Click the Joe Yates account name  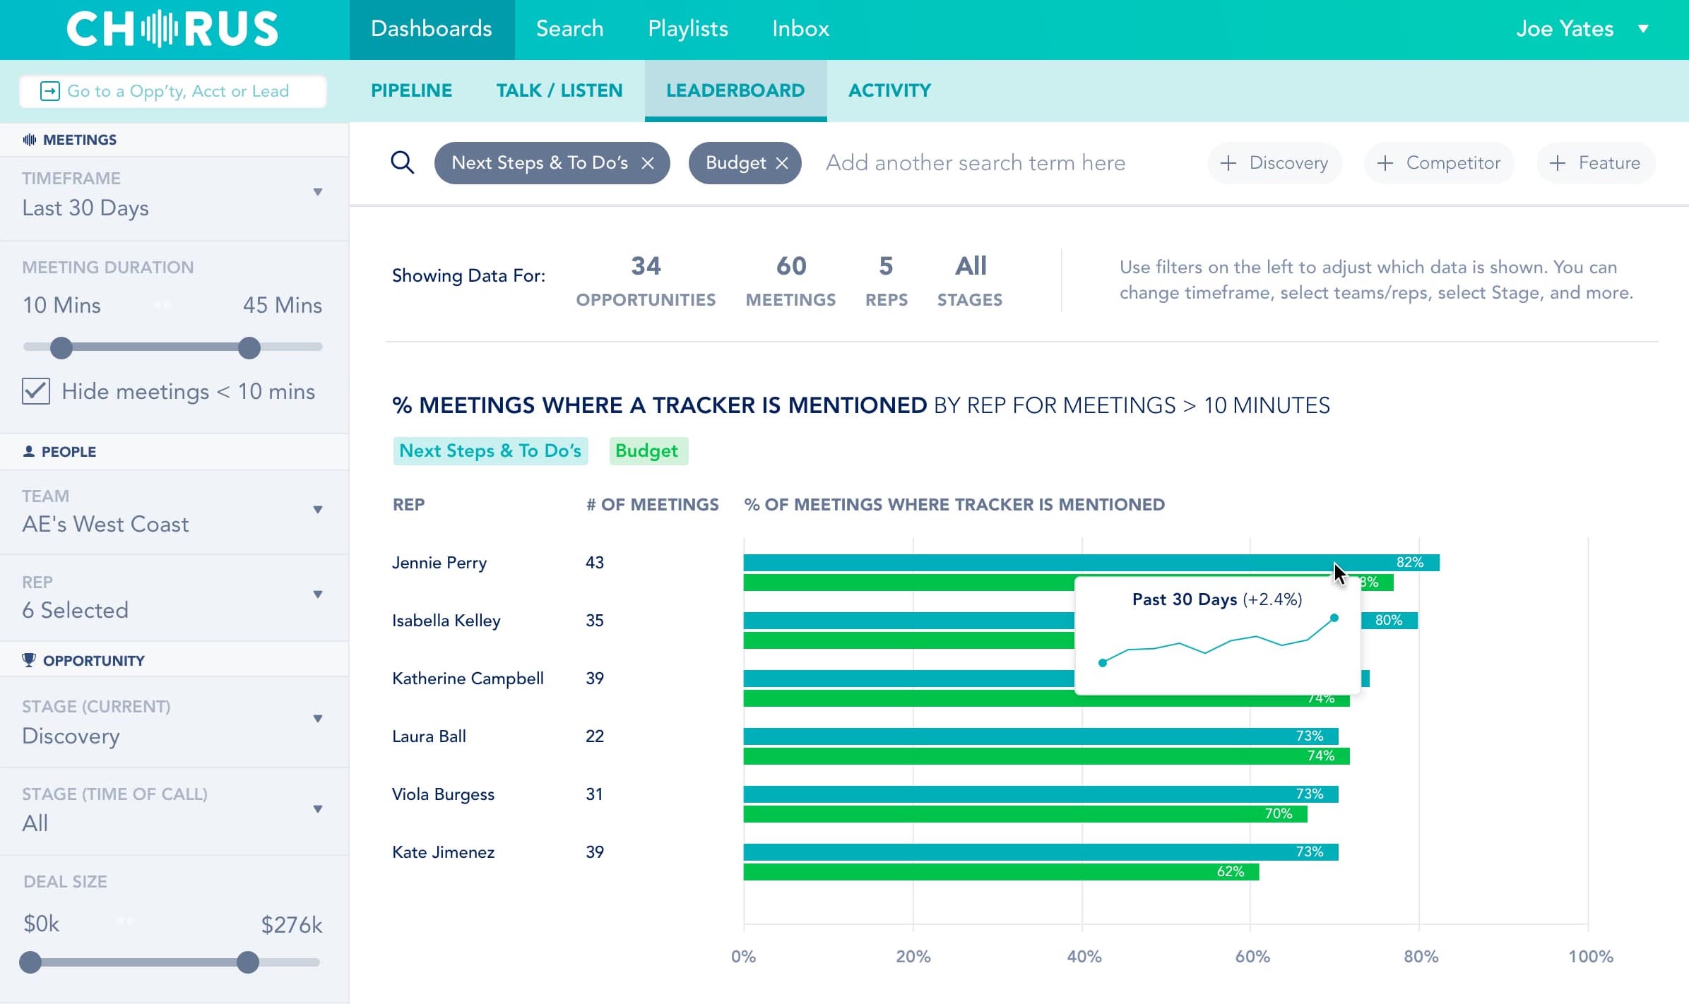pyautogui.click(x=1564, y=29)
